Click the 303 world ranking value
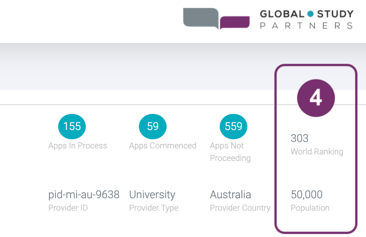This screenshot has height=237, width=366. click(x=300, y=138)
